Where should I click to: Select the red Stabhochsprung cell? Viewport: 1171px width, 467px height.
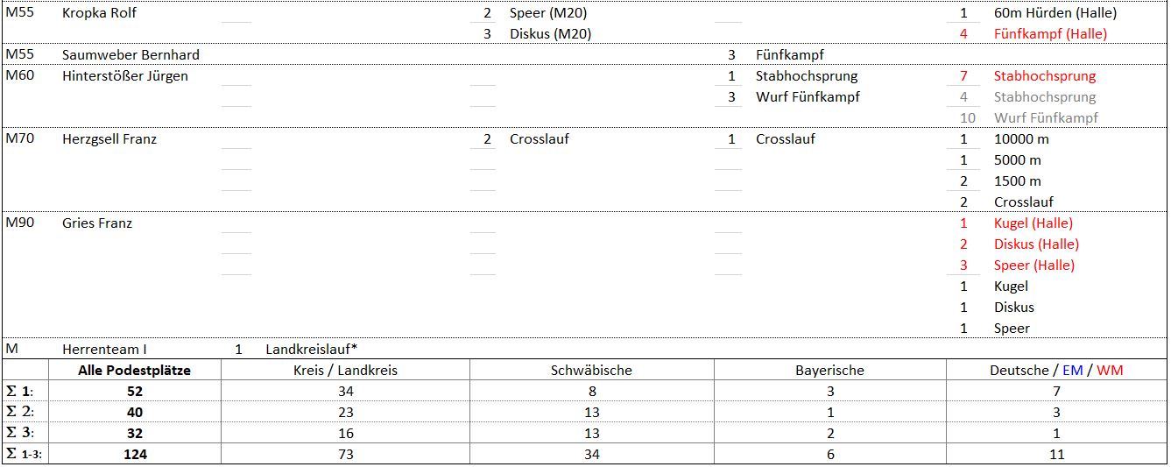click(1045, 76)
